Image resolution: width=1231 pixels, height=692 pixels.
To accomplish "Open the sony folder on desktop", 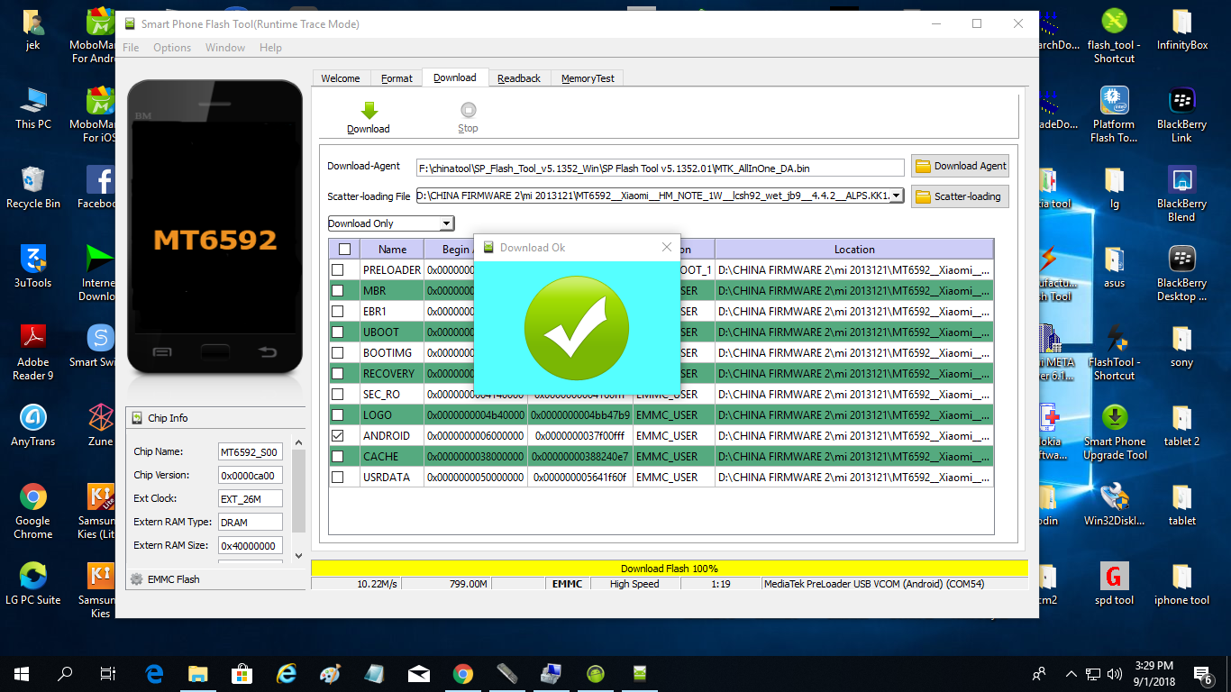I will click(x=1181, y=346).
